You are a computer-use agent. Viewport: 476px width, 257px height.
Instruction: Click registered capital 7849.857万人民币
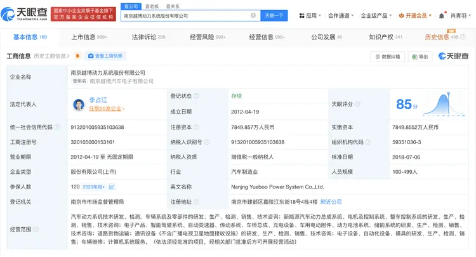pyautogui.click(x=253, y=128)
